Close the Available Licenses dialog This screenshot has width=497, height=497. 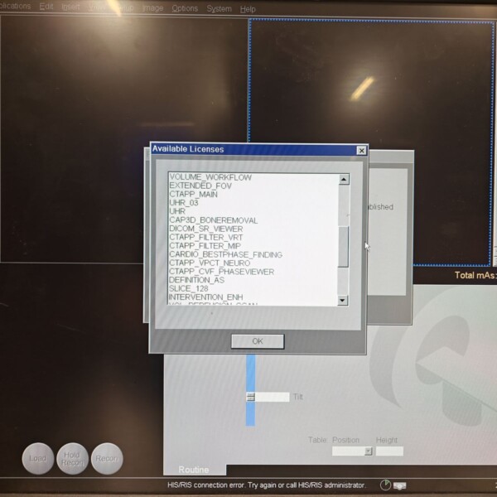pos(361,150)
